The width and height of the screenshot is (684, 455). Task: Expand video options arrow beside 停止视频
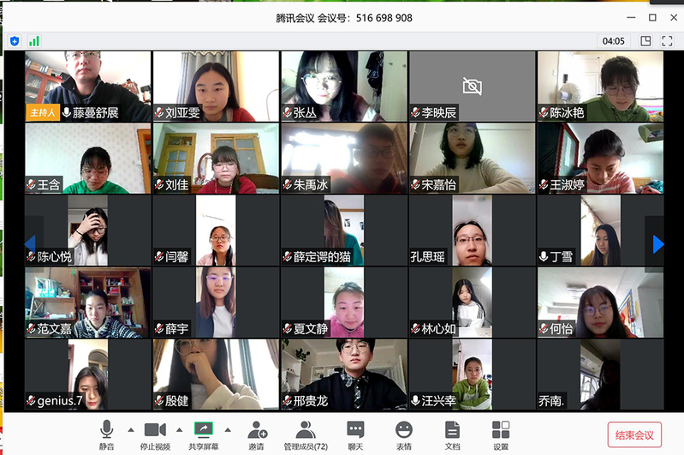pyautogui.click(x=179, y=430)
